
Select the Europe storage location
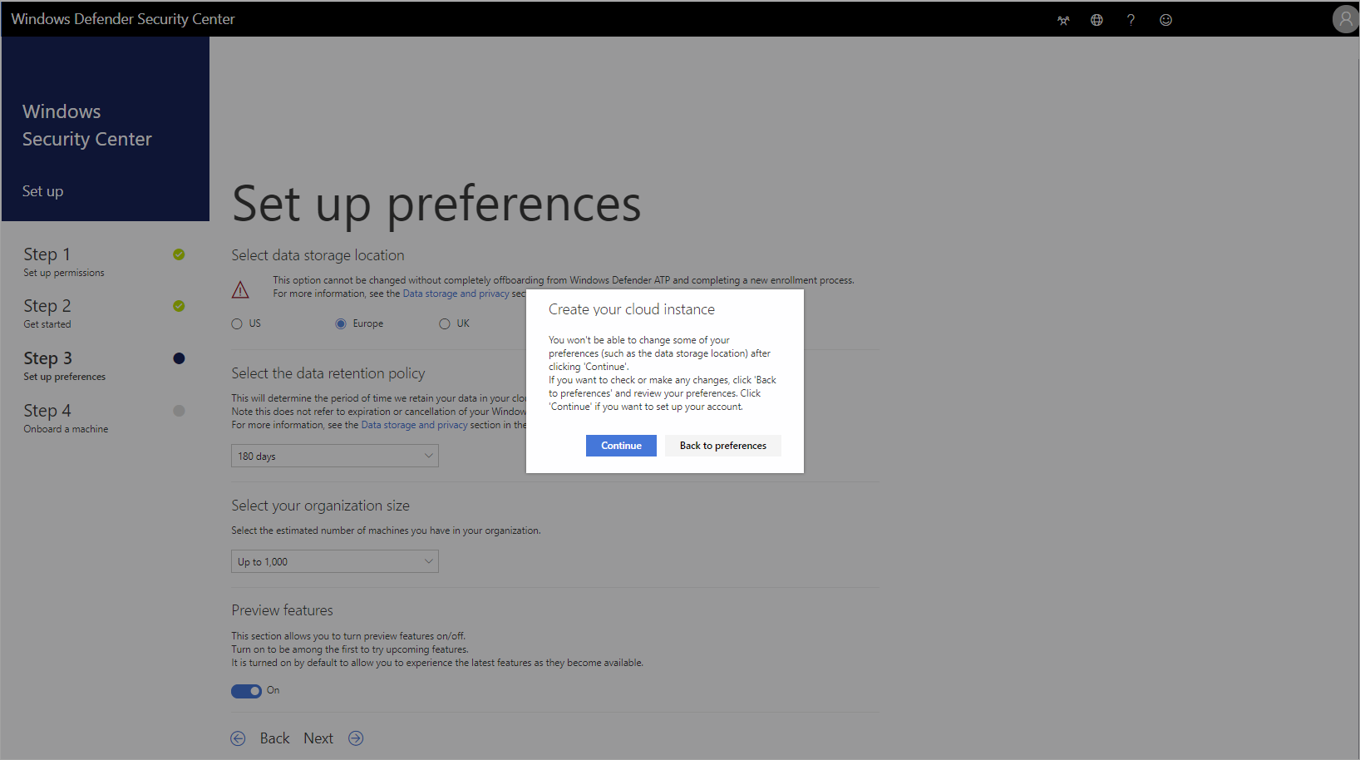click(x=341, y=323)
